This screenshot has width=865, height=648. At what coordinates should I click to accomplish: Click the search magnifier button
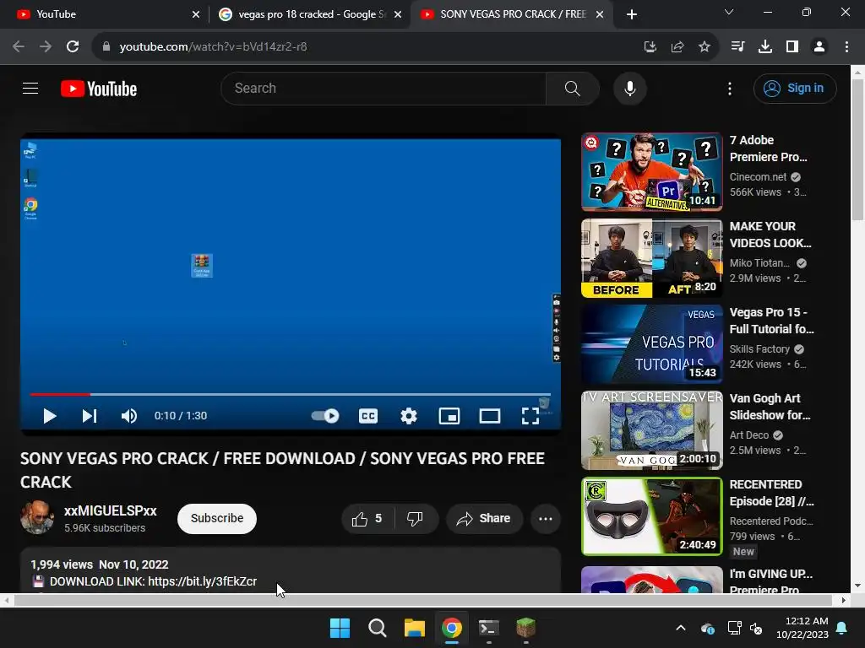coord(573,88)
